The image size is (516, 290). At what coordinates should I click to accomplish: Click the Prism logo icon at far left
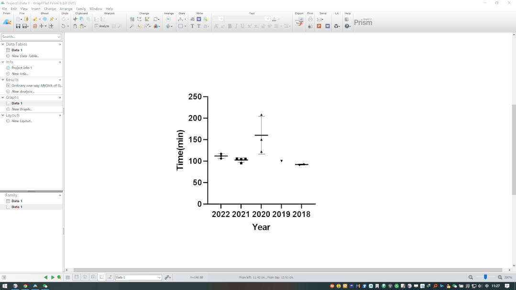[7, 22]
